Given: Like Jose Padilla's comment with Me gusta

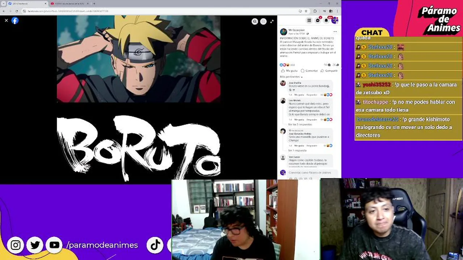Looking at the screenshot, I should pyautogui.click(x=299, y=95).
